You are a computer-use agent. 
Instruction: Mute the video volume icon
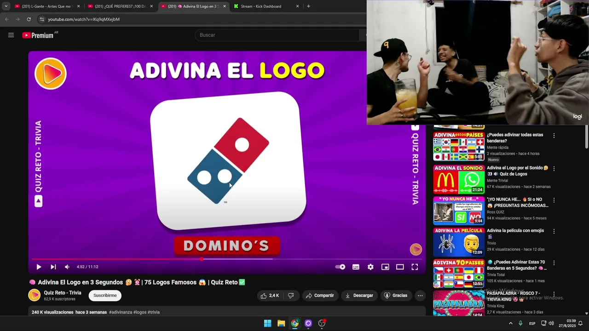[67, 267]
